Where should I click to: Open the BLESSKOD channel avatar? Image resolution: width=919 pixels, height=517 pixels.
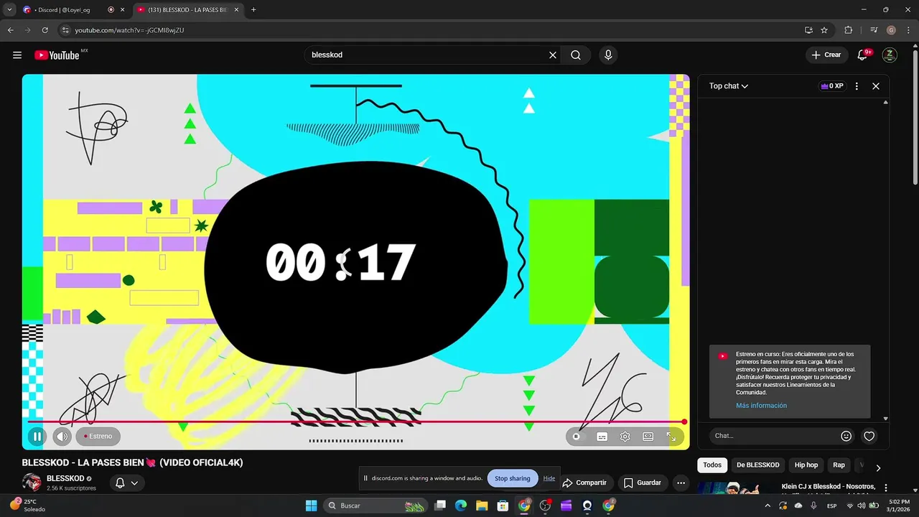(32, 483)
